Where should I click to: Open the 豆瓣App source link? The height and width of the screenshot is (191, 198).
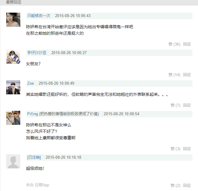42,185
